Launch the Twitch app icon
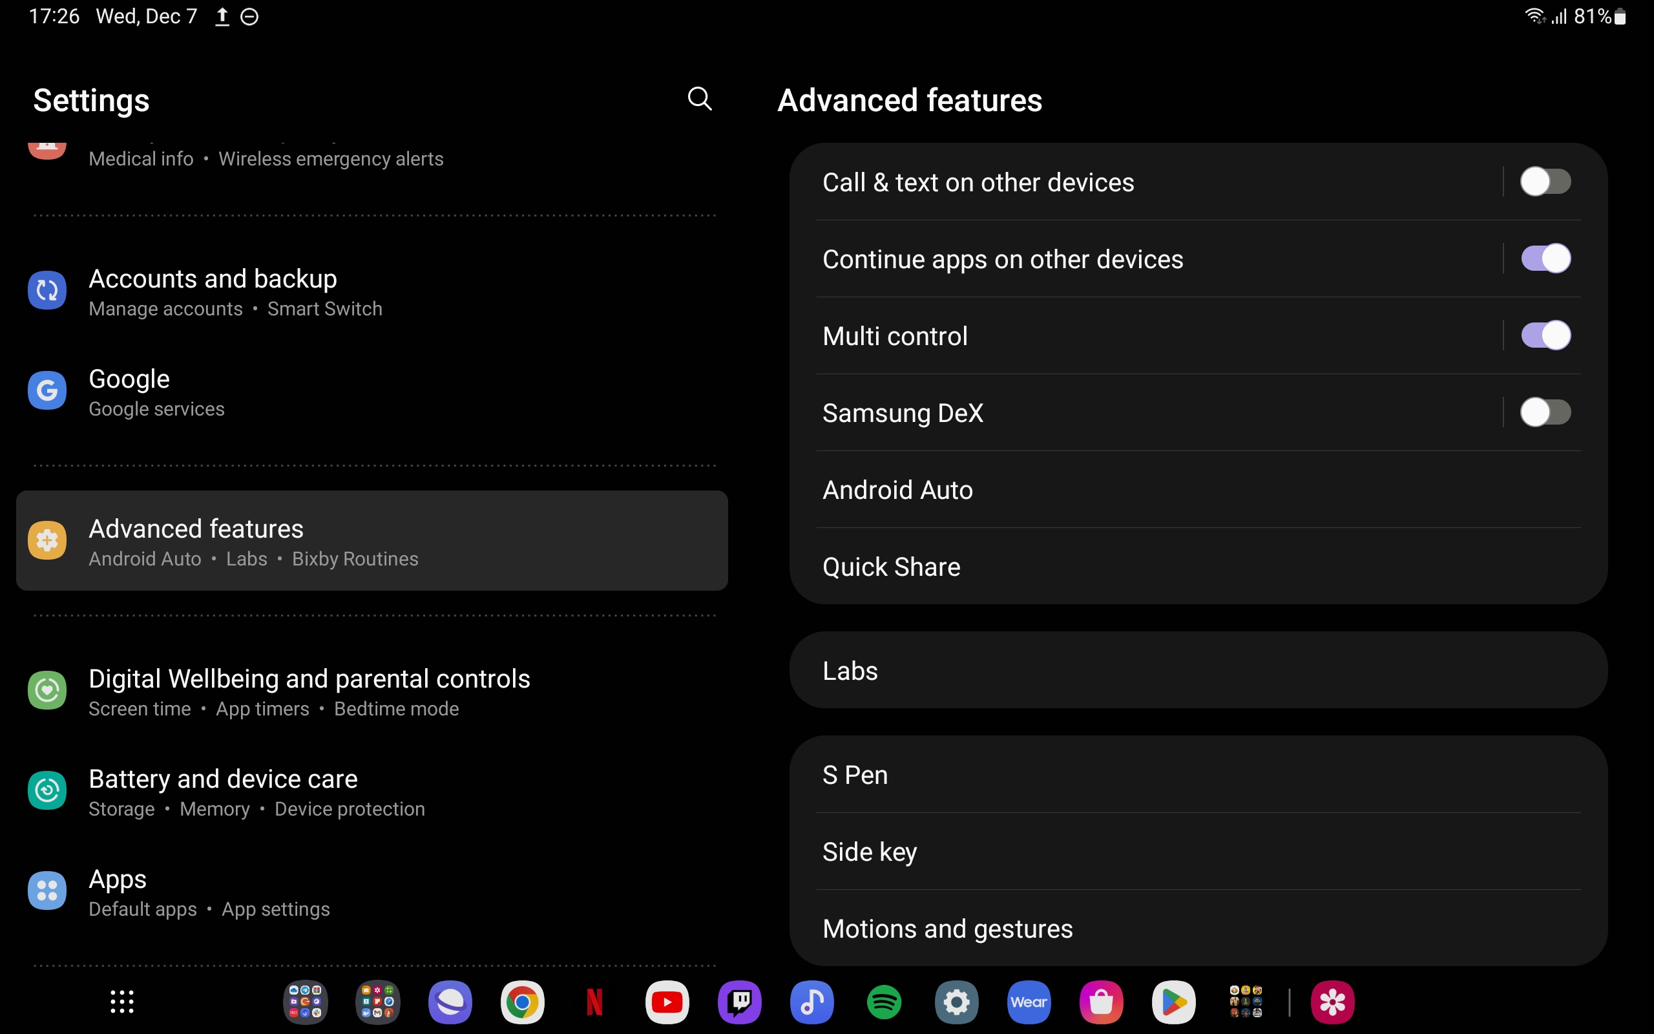Screen dimensions: 1654x1034 (740, 1002)
